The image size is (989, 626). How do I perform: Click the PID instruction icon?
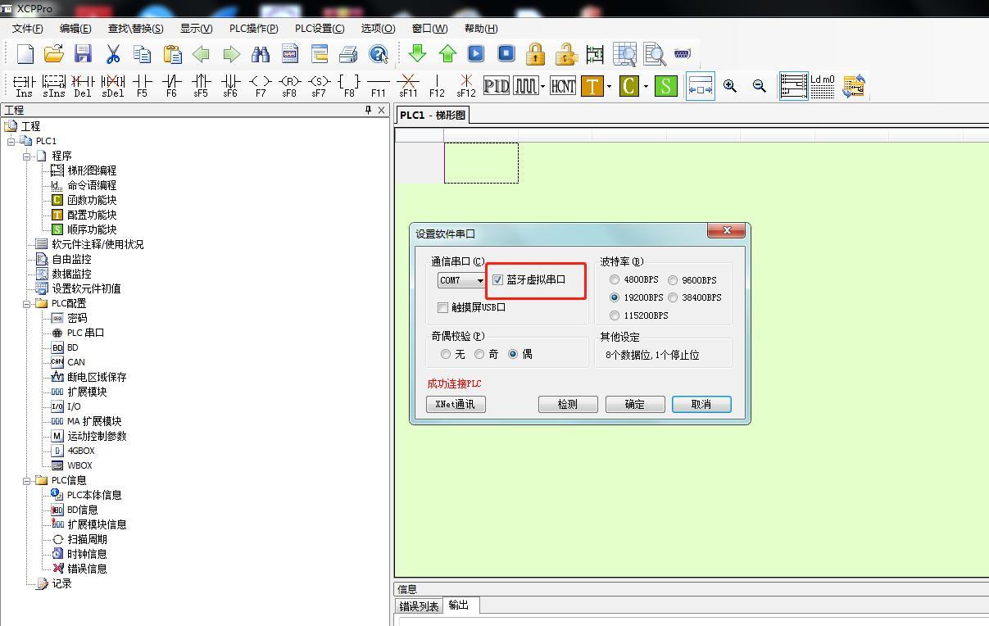pyautogui.click(x=497, y=85)
